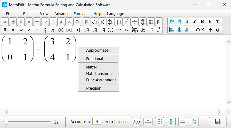231x128 pixels.
Task: Click the font size slider handle
Action: tap(6, 122)
